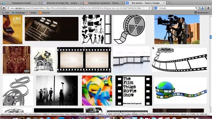Click the vertical scrollbar thumb
The height and width of the screenshot is (119, 212).
tap(211, 37)
